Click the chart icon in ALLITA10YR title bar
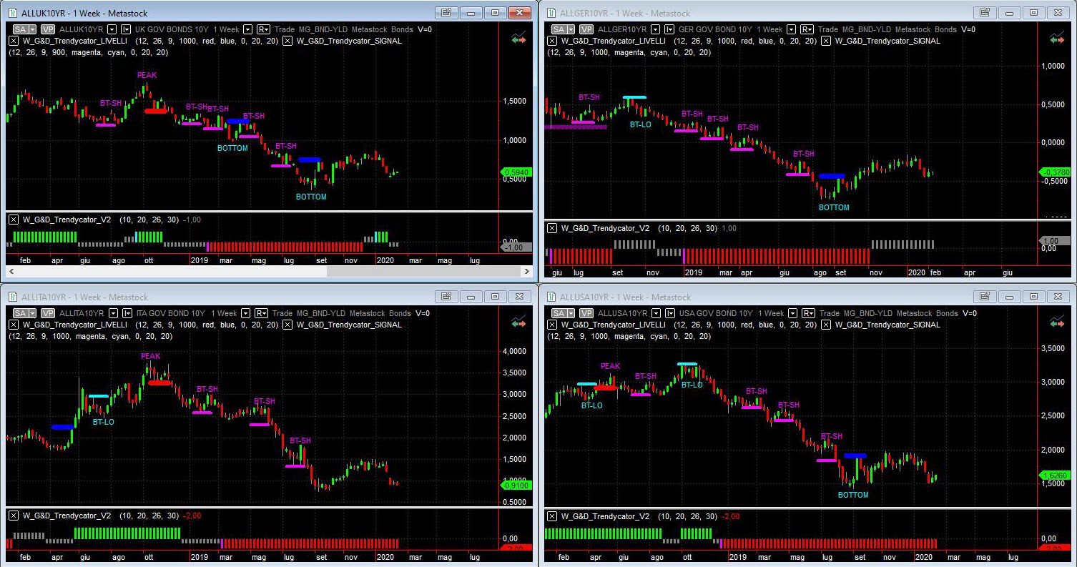This screenshot has height=567, width=1077. (x=14, y=297)
